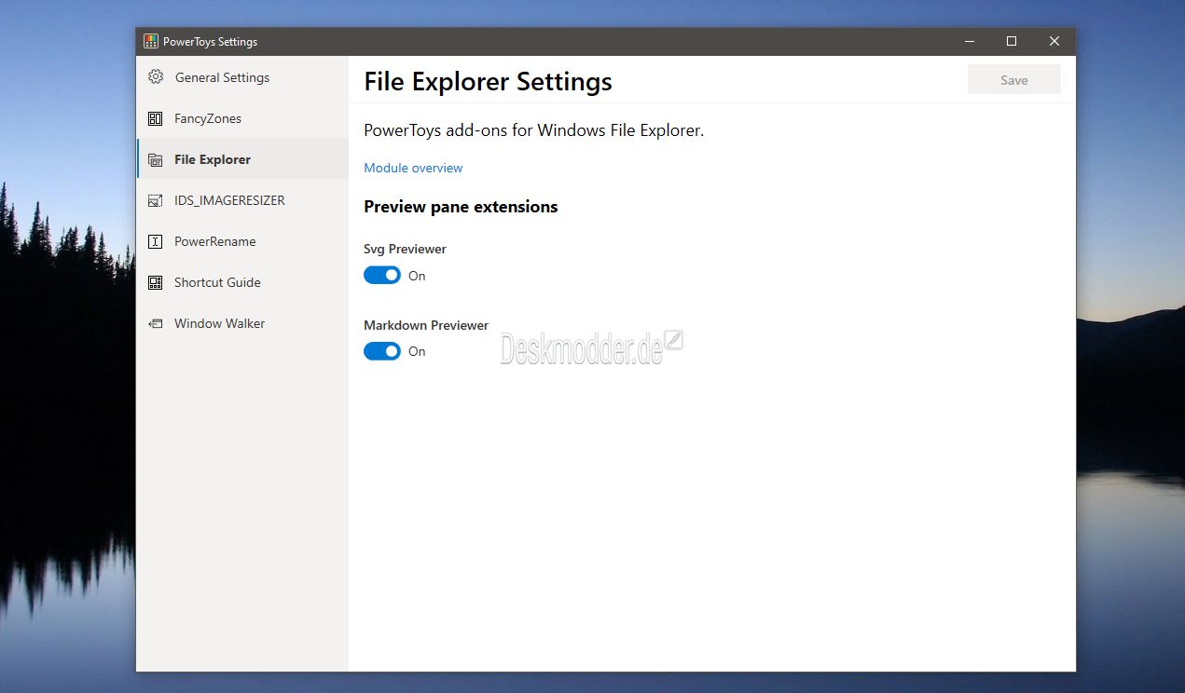Click the PowerToys logo in title bar
Viewport: 1185px width, 693px height.
click(150, 41)
